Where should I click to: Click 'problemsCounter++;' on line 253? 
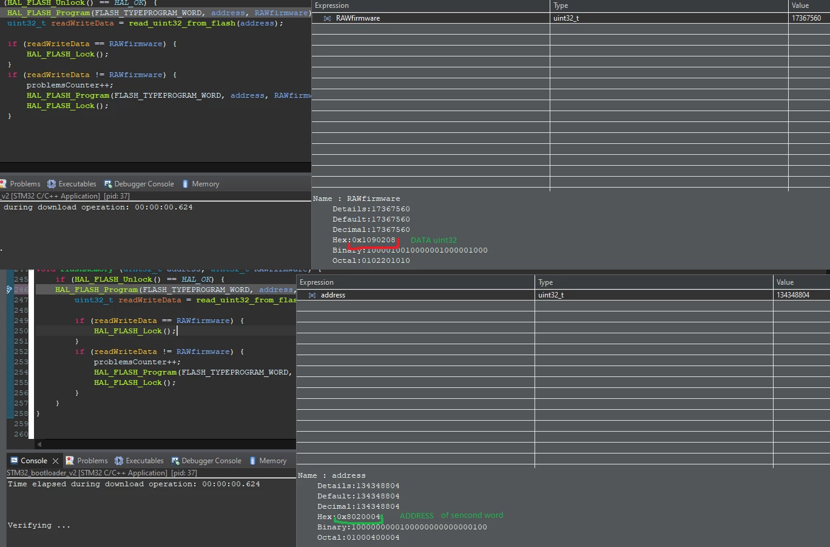click(137, 362)
